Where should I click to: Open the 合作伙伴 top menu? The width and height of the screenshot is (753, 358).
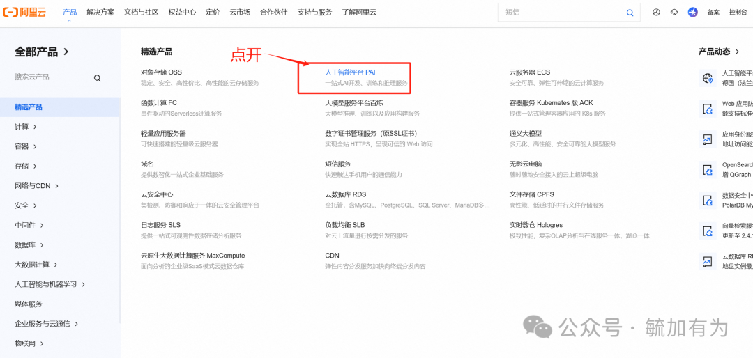(274, 13)
